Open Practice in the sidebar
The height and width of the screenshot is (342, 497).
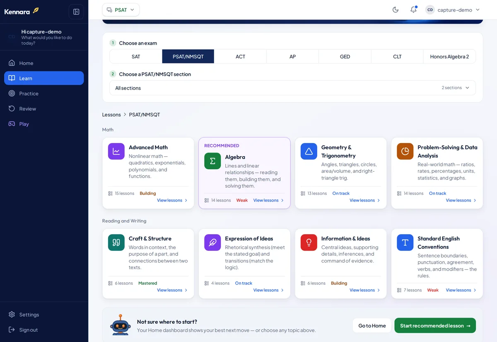[x=44, y=94]
